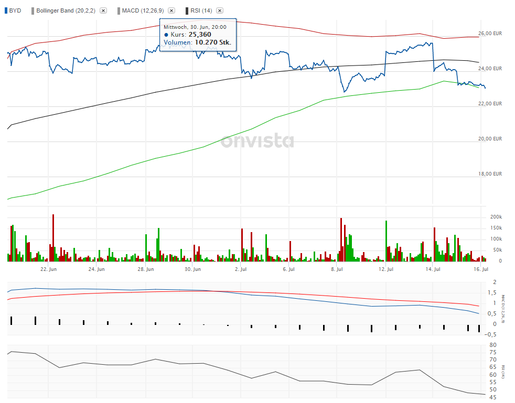The image size is (515, 403).
Task: Click the 50k volume axis label
Action: click(497, 250)
